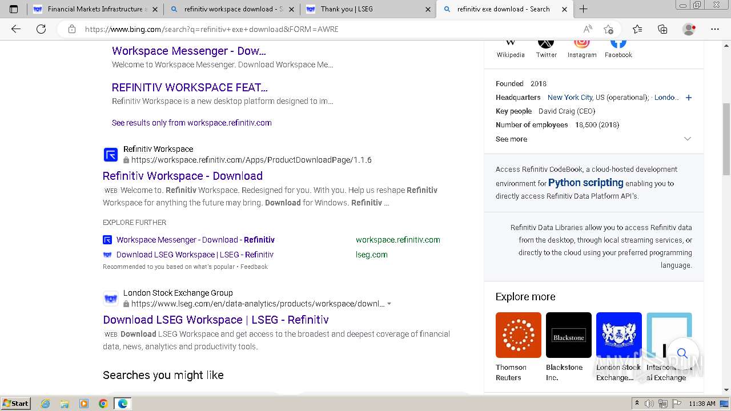
Task: Switch to refinitiv workspace download tab
Action: 234,9
